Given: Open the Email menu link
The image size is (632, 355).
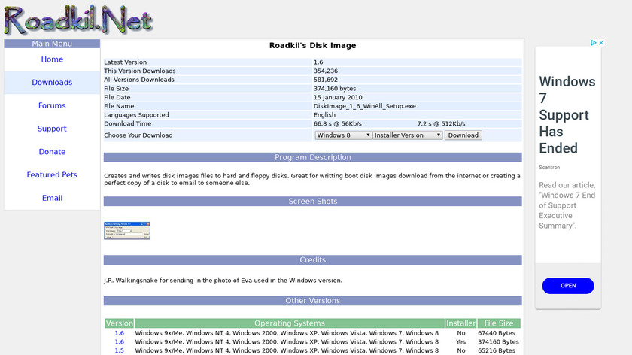Looking at the screenshot, I should pos(52,199).
